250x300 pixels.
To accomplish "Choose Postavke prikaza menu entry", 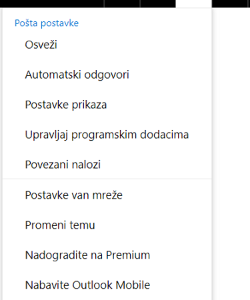I will point(107,105).
